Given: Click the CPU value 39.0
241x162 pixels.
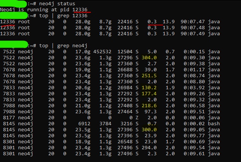Looking at the screenshot, I should click(151, 70).
